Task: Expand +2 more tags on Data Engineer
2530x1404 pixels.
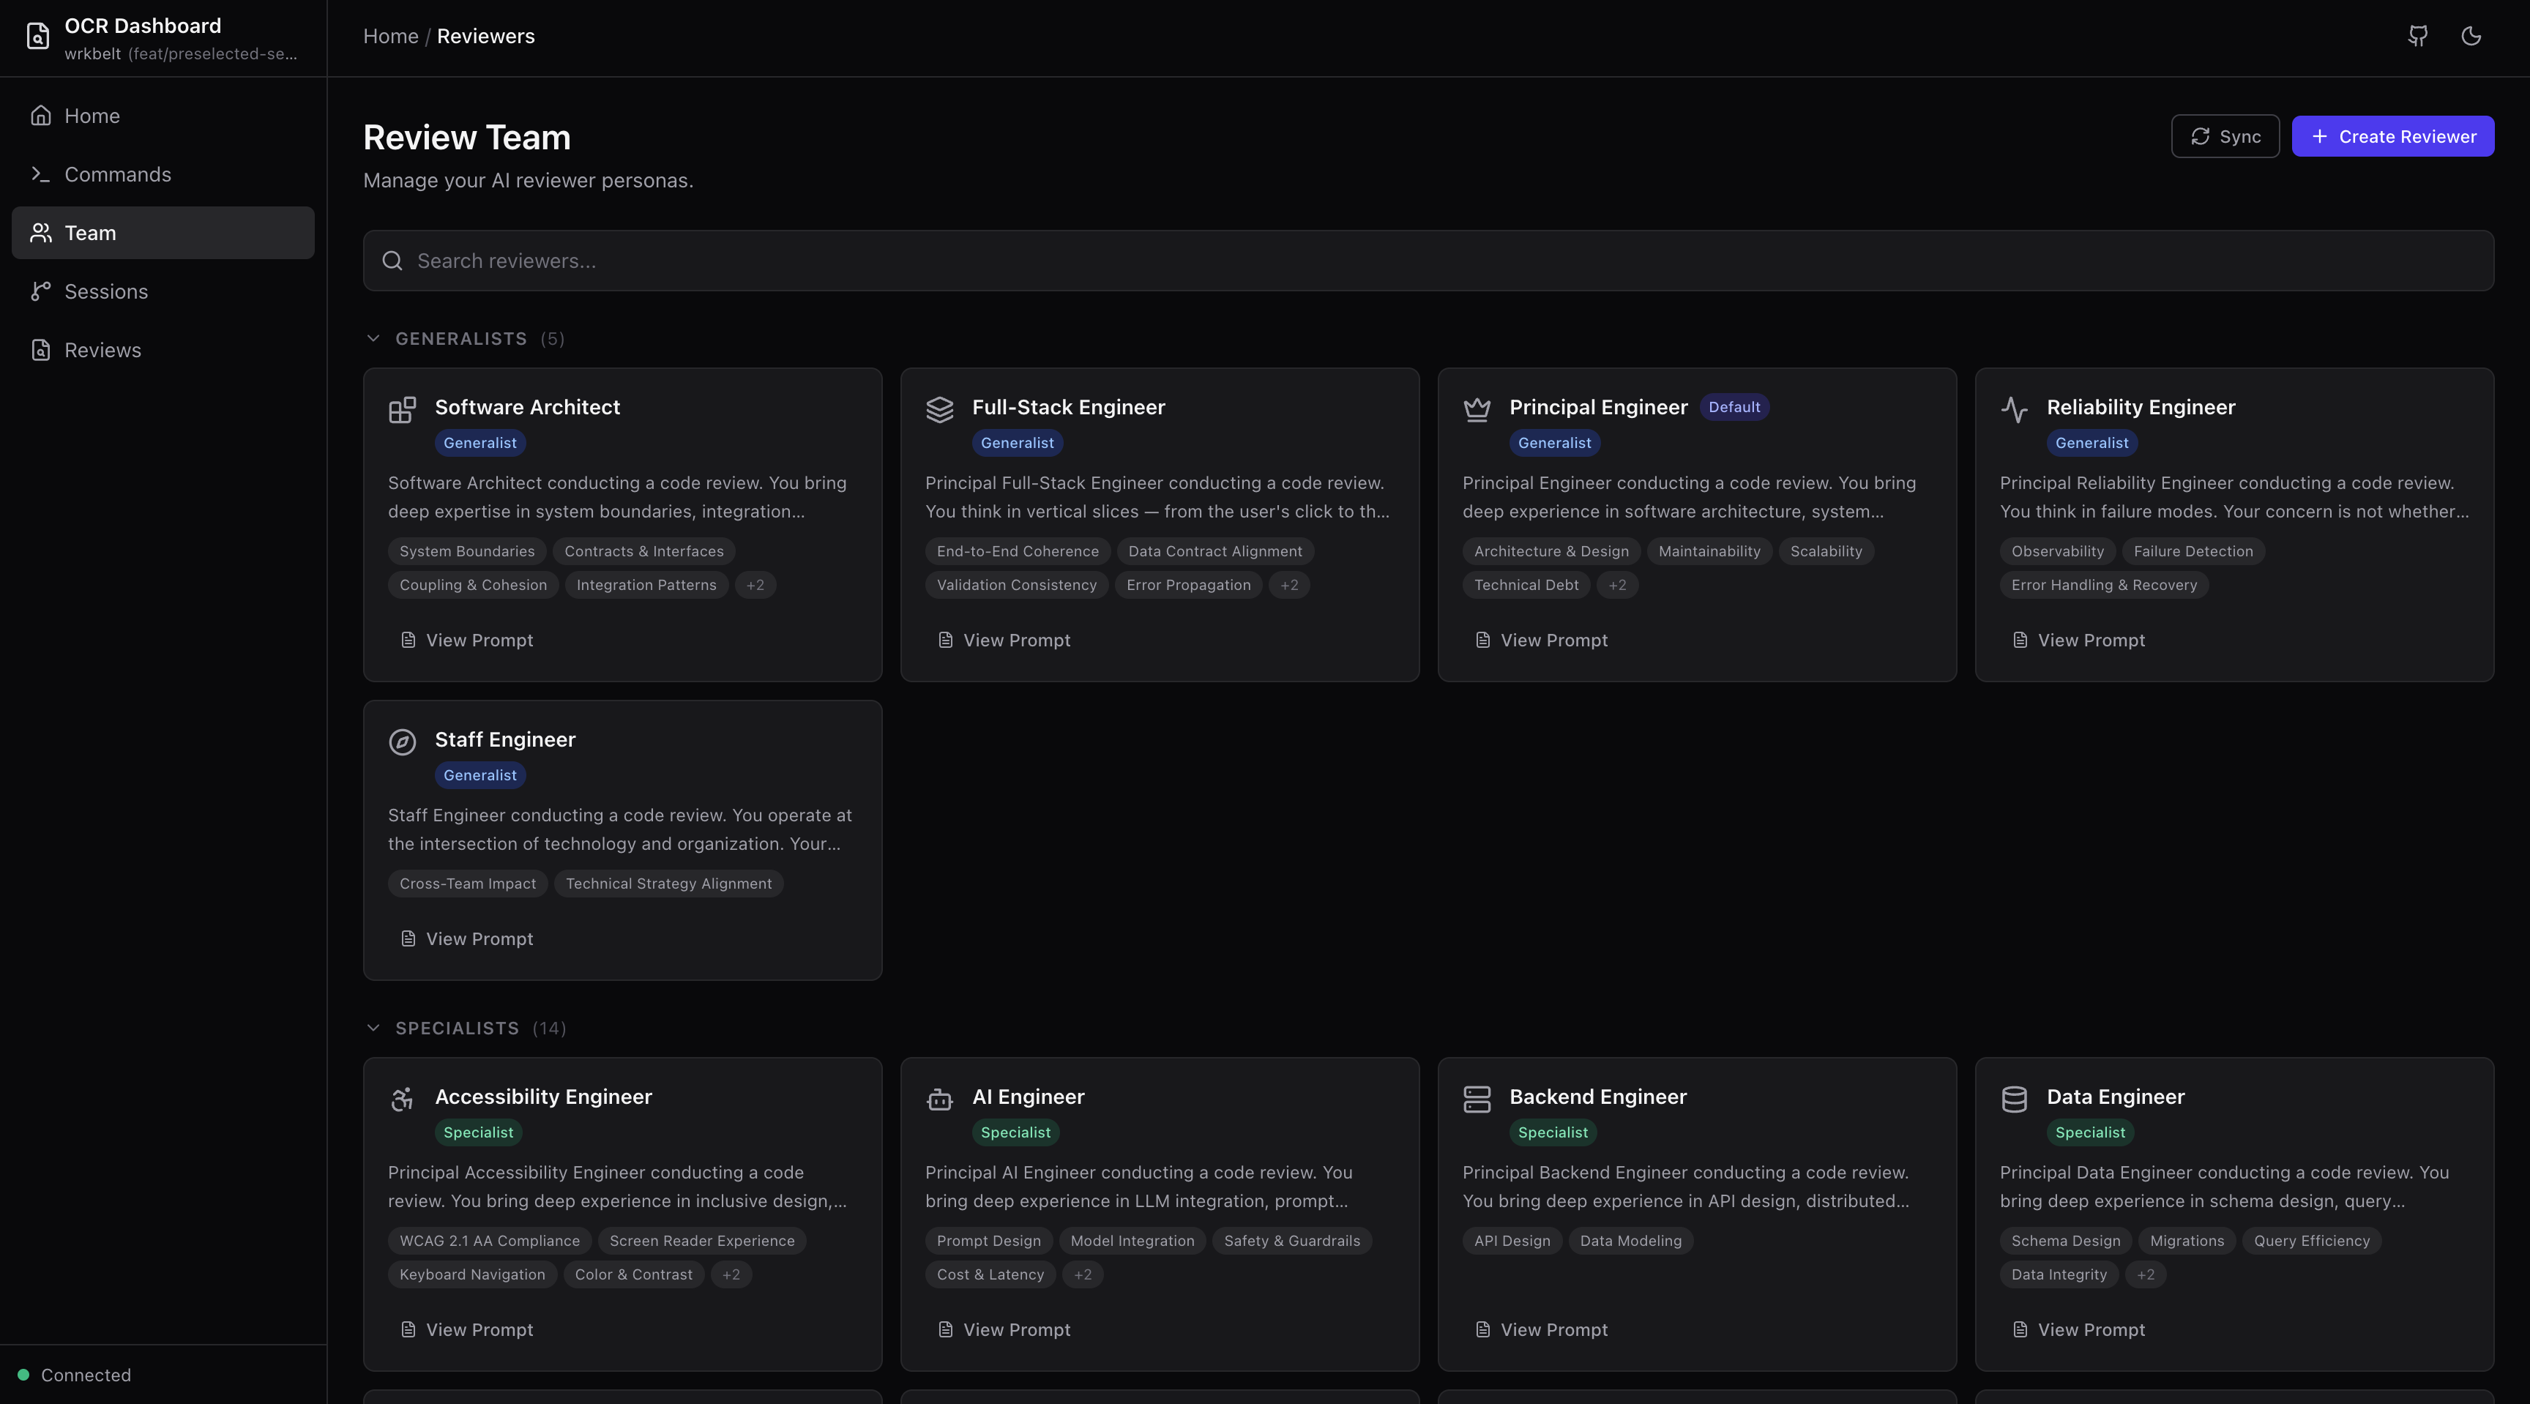Action: coord(2145,1274)
